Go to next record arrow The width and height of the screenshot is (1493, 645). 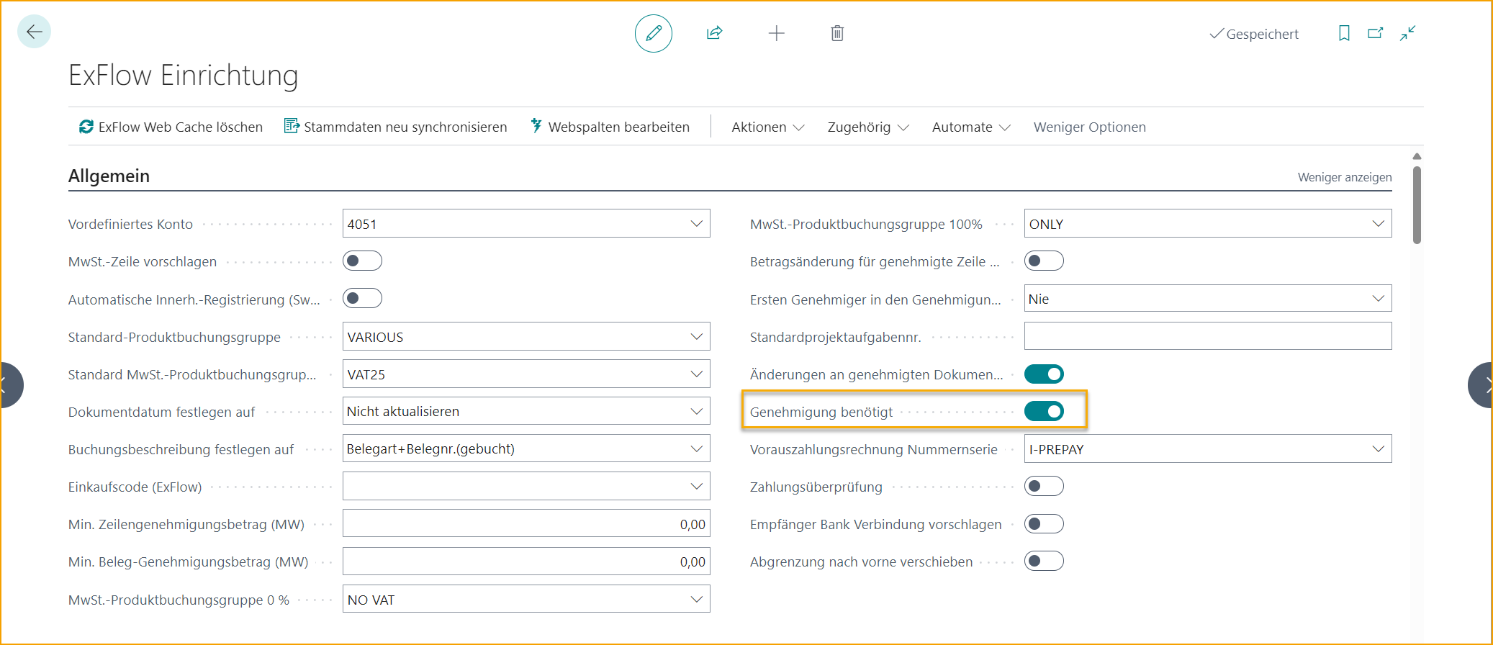click(1482, 385)
